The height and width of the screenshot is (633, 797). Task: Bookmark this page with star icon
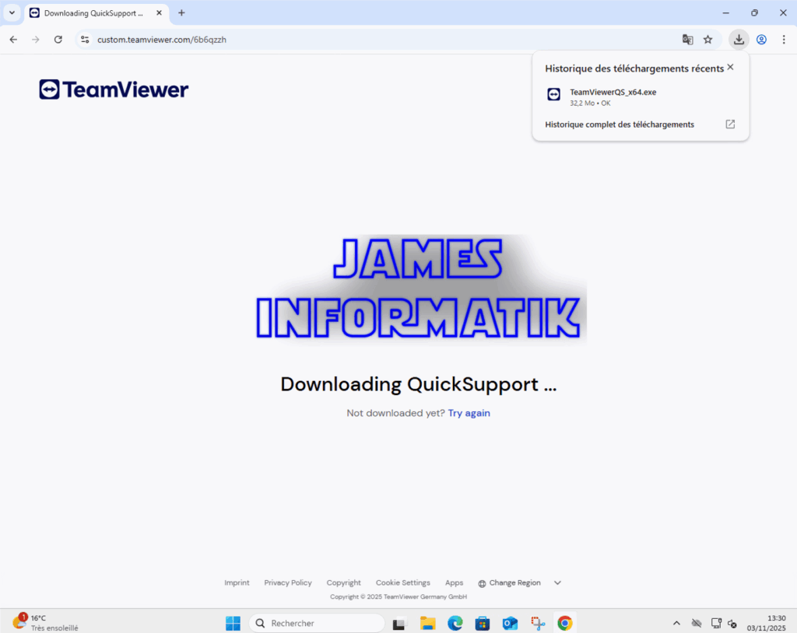[707, 40]
